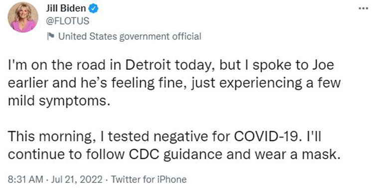374x191 pixels.
Task: Click the Jul 21, 2022 date
Action: [77, 179]
